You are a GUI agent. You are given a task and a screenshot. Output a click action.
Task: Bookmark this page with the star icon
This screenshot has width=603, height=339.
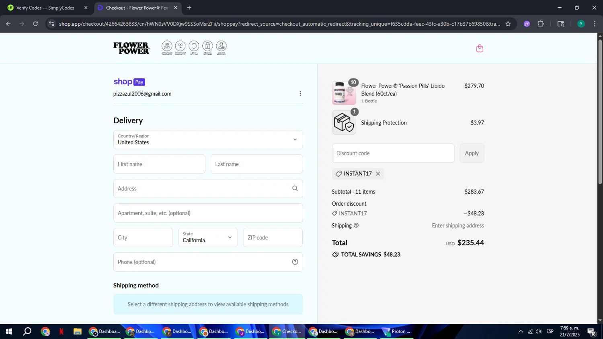click(508, 24)
